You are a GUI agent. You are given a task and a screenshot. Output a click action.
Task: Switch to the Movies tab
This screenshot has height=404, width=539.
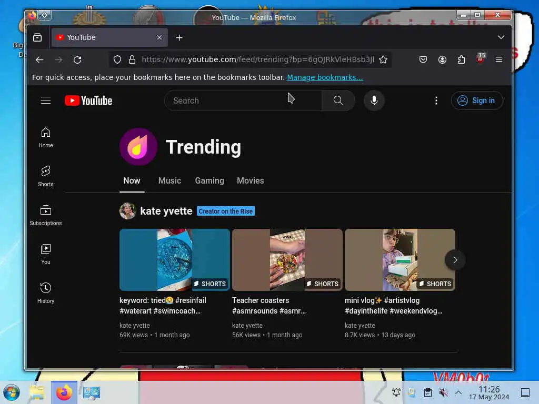tap(250, 181)
